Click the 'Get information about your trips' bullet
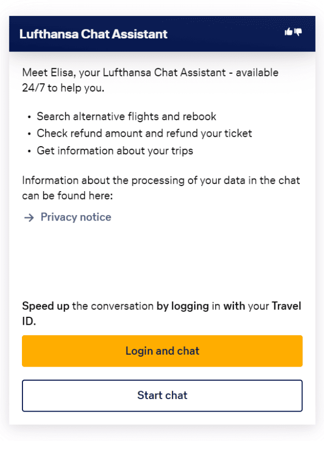Screen dimensions: 324x449 point(115,150)
